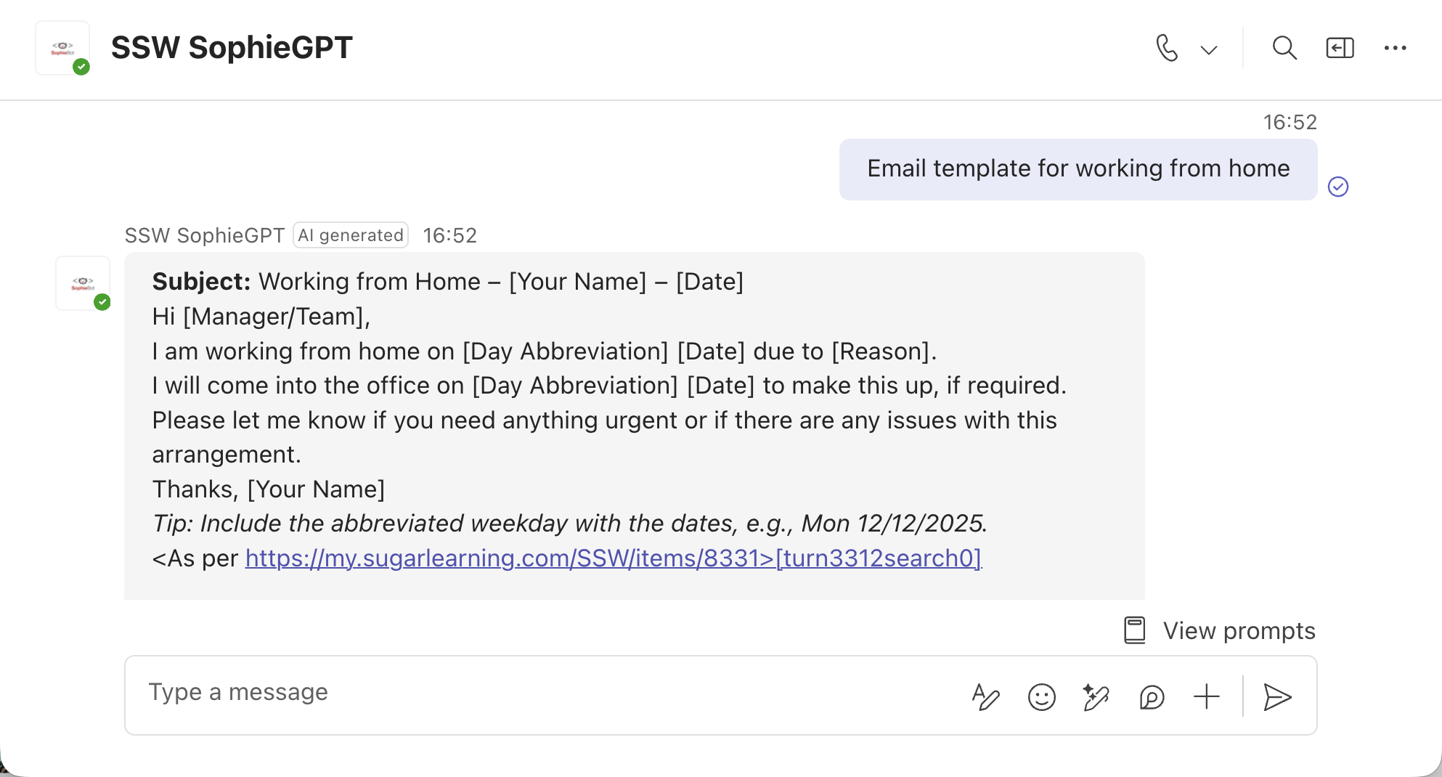Open the sugarlearning.com link in the reply
The height and width of the screenshot is (777, 1442).
click(613, 558)
